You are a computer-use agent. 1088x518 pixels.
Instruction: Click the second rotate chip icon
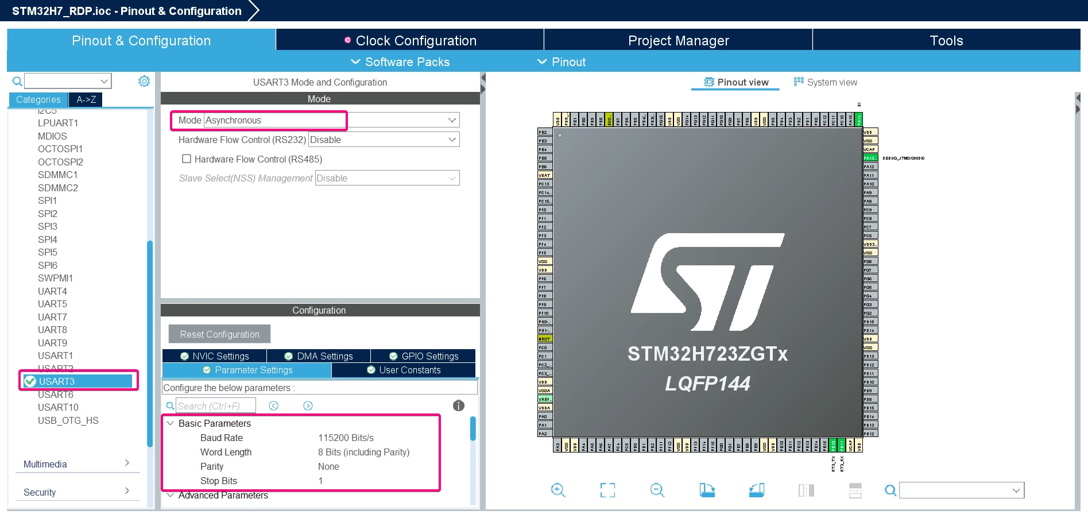pos(757,490)
